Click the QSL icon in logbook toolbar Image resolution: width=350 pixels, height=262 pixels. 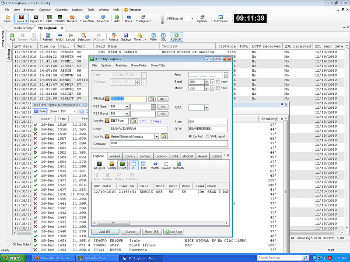[x=163, y=37]
